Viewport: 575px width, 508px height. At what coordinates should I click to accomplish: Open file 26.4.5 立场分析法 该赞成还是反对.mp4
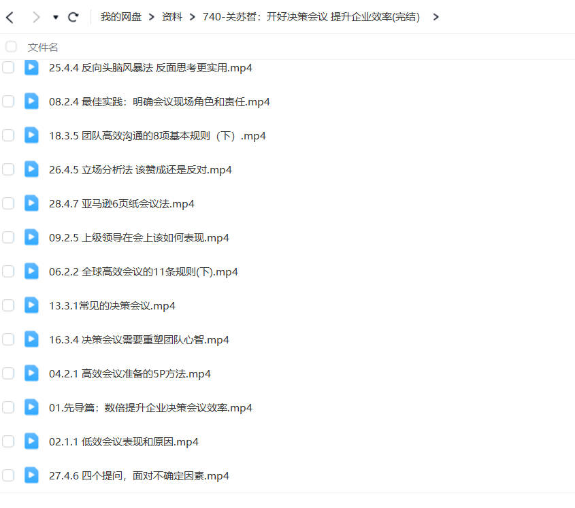(140, 170)
